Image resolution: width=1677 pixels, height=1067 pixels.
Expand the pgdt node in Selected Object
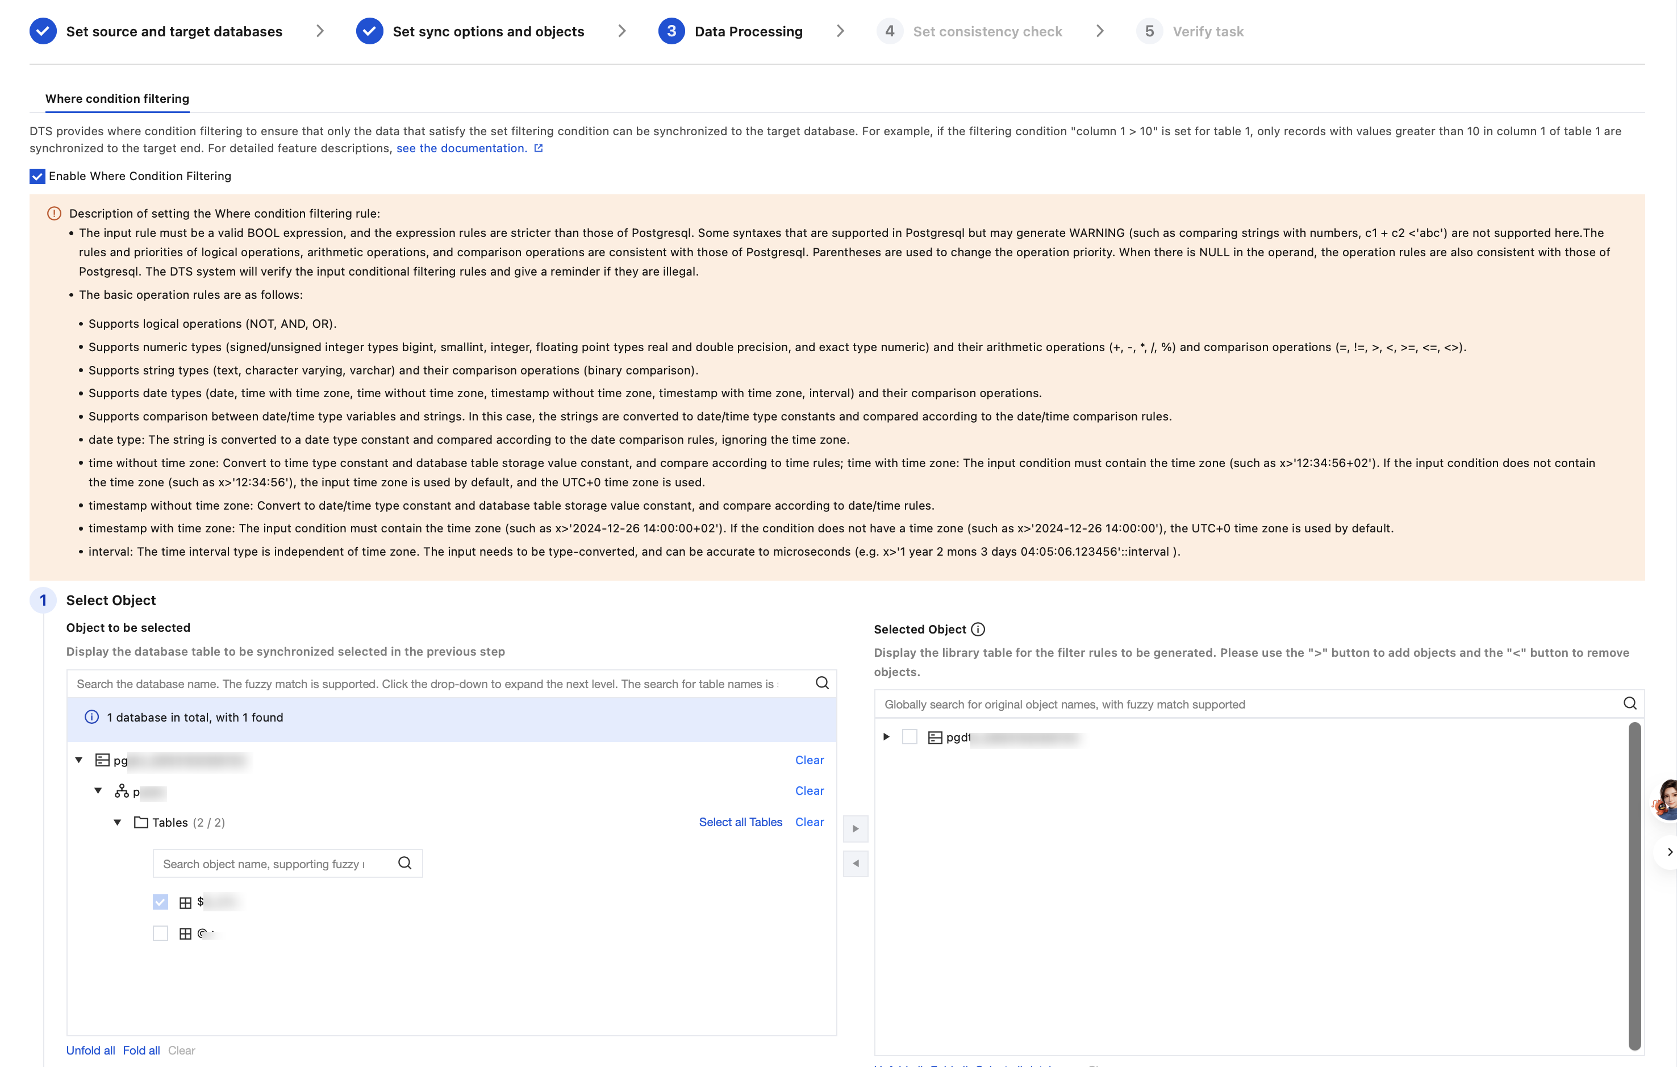[886, 737]
